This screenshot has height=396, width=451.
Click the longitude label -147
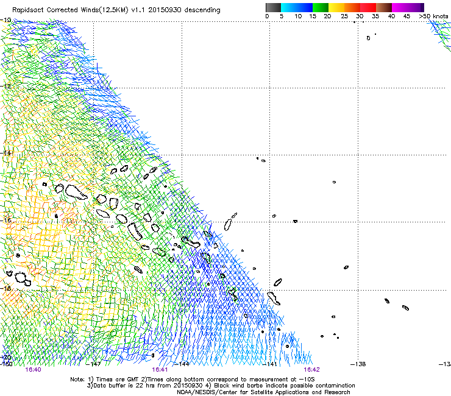click(93, 364)
